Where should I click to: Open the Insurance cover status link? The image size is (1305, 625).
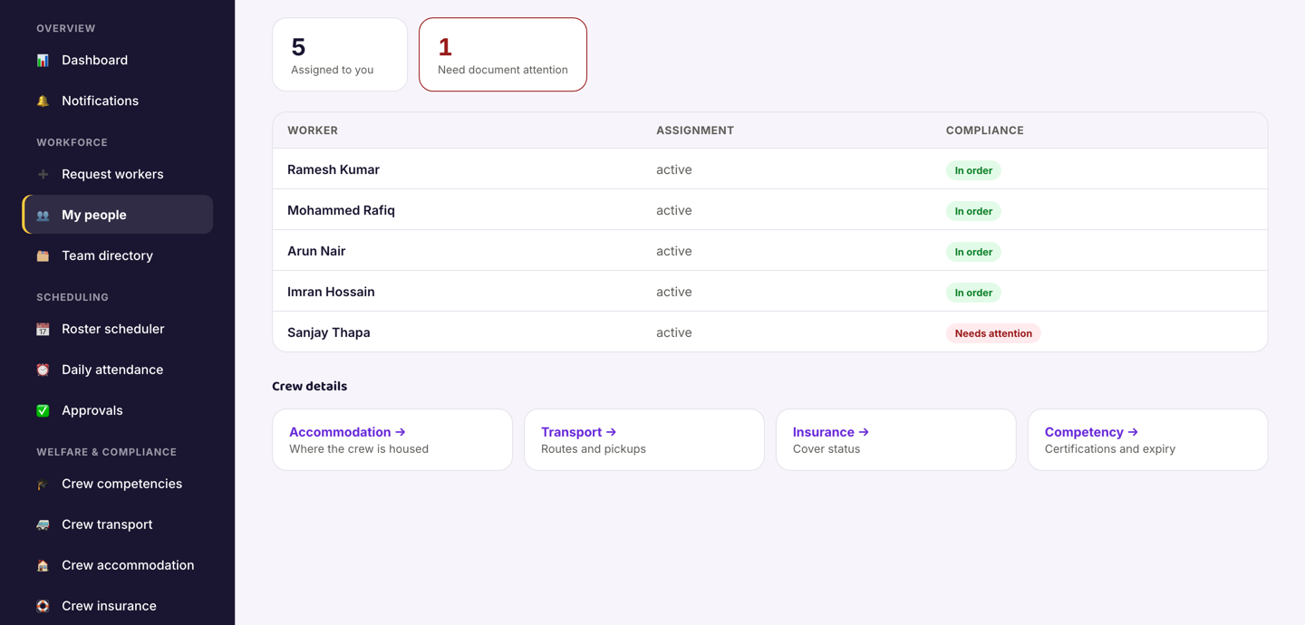coord(896,439)
